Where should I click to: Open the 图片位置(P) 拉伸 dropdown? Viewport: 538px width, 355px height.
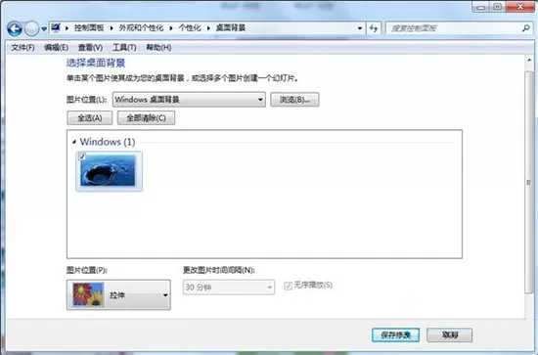pyautogui.click(x=118, y=295)
